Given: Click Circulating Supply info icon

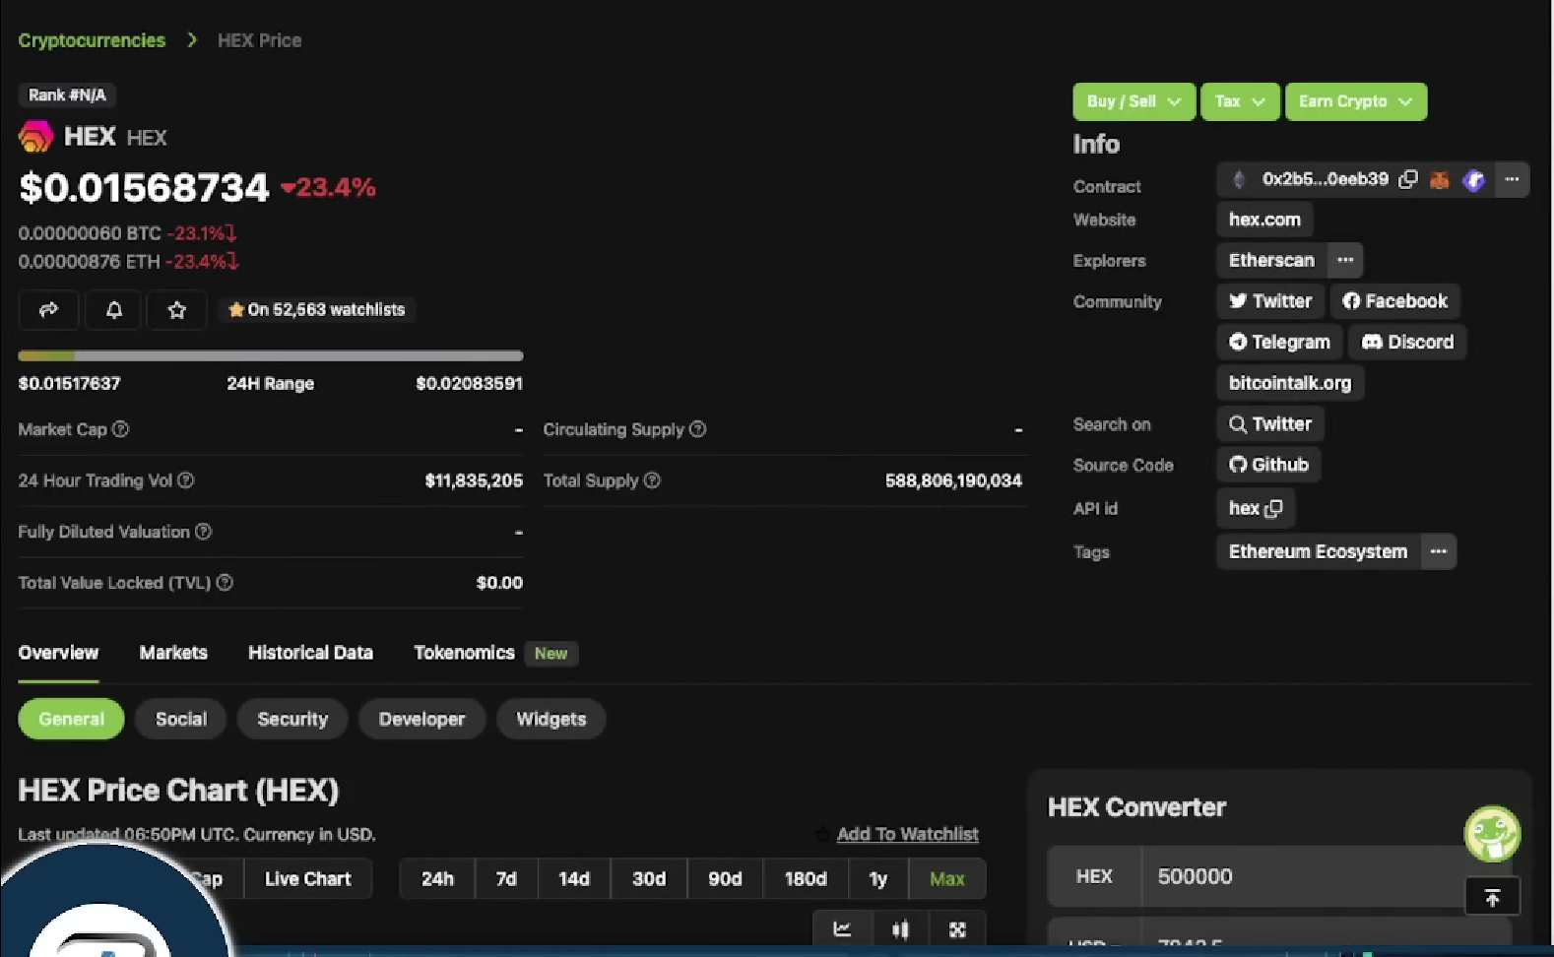Looking at the screenshot, I should (697, 429).
